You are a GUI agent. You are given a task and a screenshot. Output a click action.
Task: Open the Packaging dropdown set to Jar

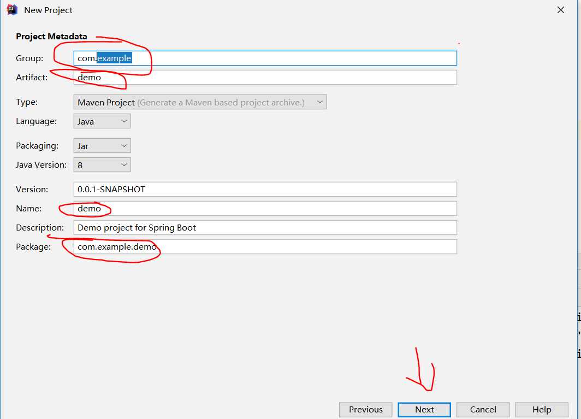click(102, 146)
